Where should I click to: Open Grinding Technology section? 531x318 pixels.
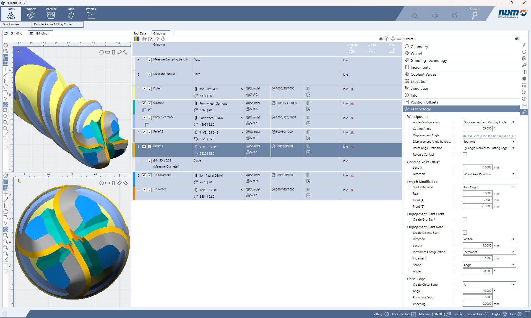tap(429, 60)
